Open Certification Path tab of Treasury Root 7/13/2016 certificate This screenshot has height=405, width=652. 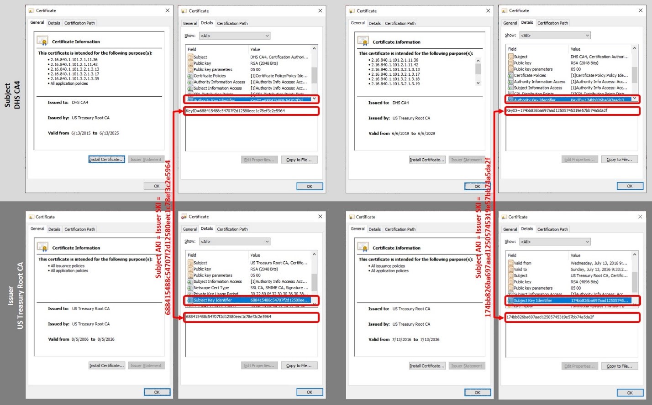pos(400,229)
